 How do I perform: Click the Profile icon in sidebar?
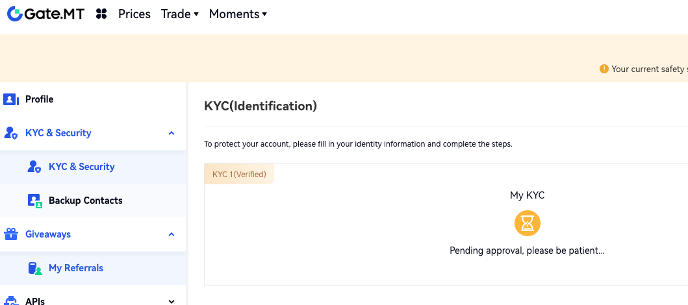click(x=11, y=99)
